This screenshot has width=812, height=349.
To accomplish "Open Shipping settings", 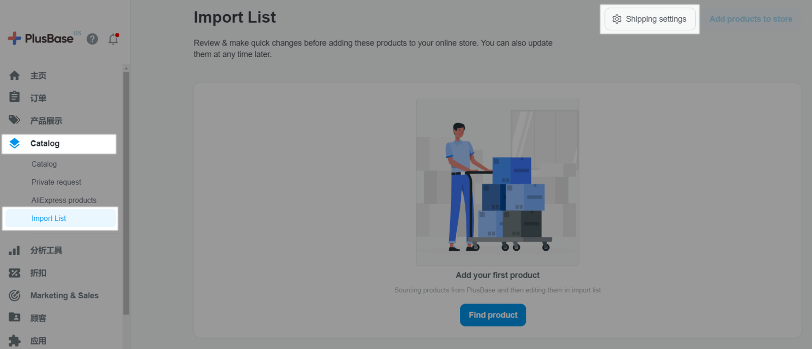I will [650, 19].
